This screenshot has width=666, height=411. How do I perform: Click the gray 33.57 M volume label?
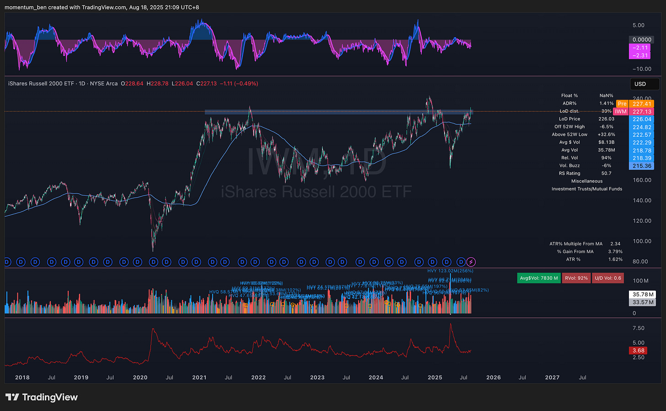coord(643,302)
